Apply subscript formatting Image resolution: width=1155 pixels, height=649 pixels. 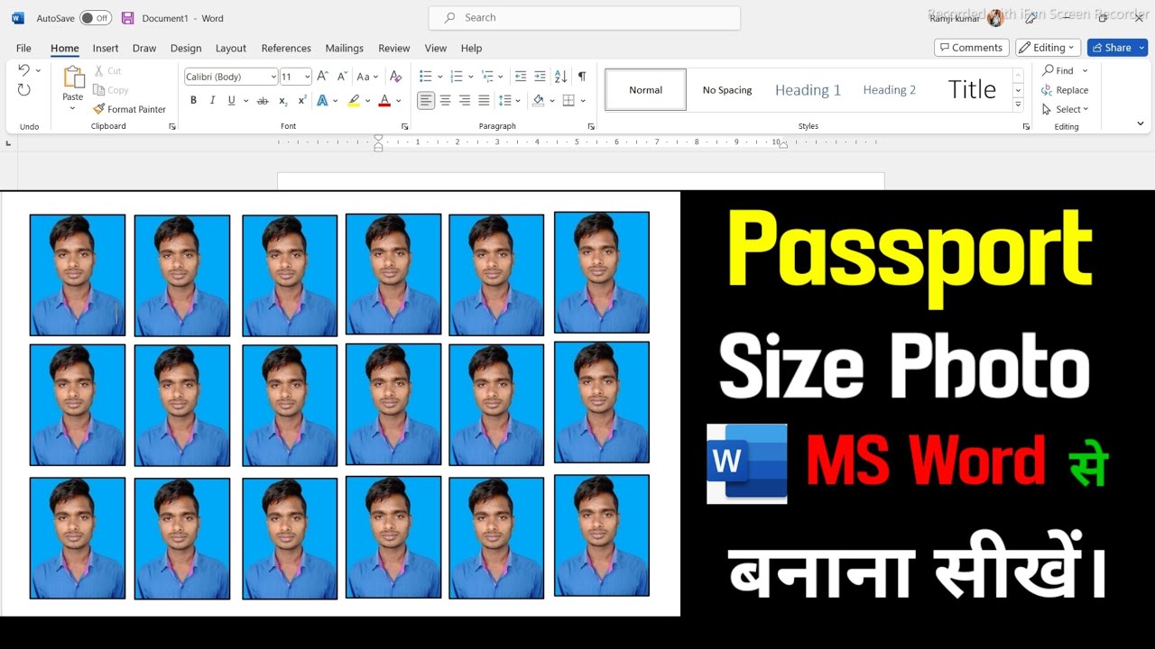pyautogui.click(x=282, y=100)
